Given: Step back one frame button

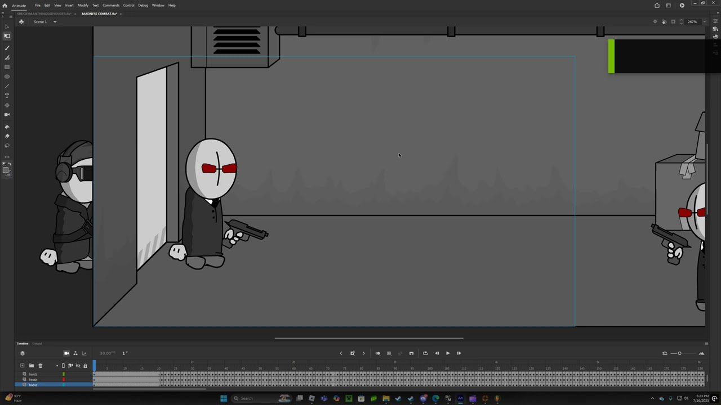Looking at the screenshot, I should click(437, 353).
